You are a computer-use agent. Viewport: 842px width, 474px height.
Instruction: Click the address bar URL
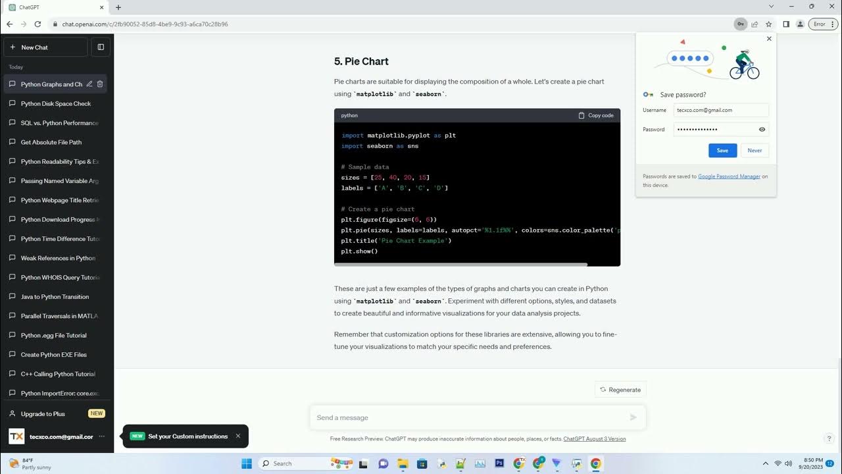[145, 24]
